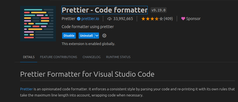This screenshot has width=238, height=102.
Task: Open the RUNTIME STATUS tab
Action: pyautogui.click(x=118, y=57)
